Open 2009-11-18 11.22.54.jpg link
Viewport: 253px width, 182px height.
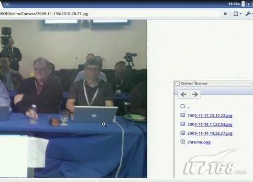coord(210,125)
